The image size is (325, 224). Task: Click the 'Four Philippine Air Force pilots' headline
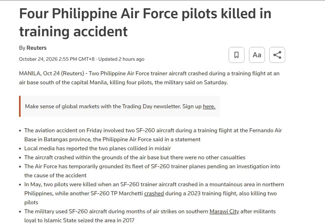click(x=145, y=22)
